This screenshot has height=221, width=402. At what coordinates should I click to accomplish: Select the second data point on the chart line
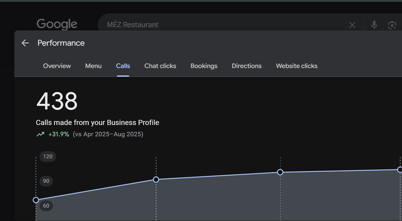tap(156, 180)
